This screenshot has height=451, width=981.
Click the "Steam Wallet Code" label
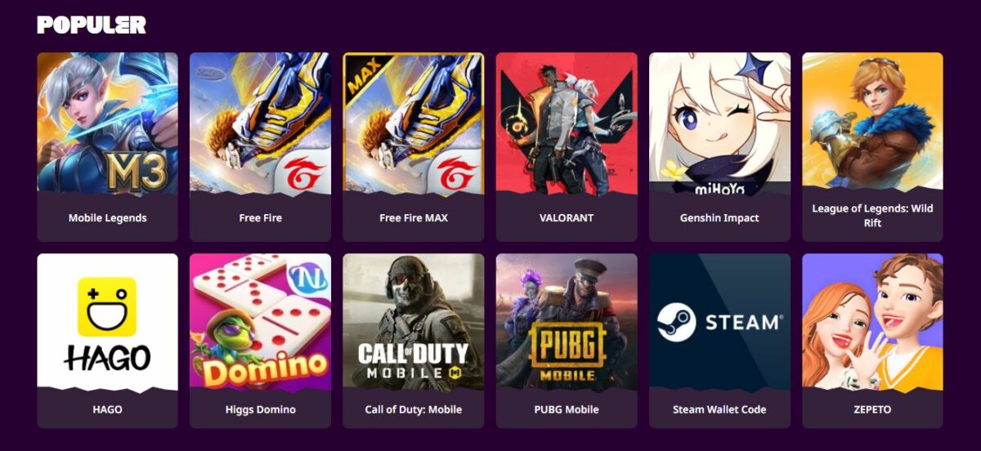coord(719,409)
